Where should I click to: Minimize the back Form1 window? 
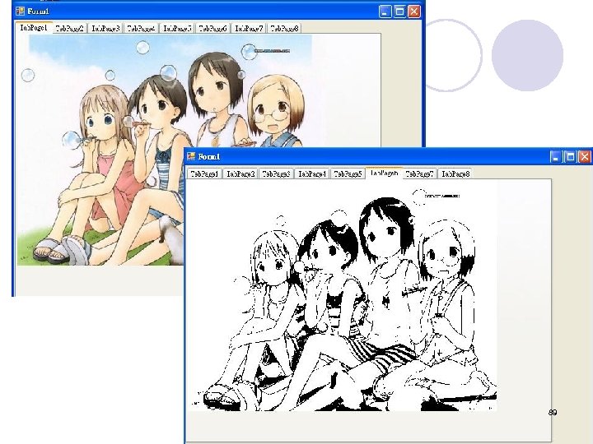pyautogui.click(x=385, y=12)
